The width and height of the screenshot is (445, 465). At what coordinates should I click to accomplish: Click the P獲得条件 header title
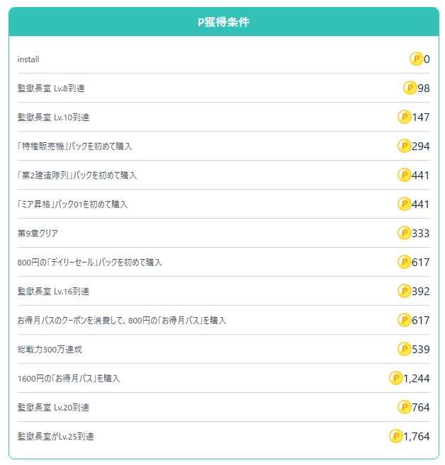coord(223,22)
